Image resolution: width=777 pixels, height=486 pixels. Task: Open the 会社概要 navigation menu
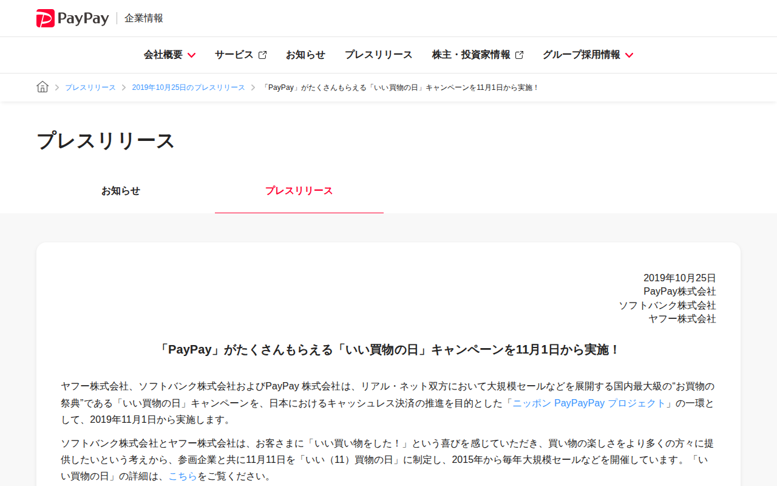pyautogui.click(x=169, y=55)
